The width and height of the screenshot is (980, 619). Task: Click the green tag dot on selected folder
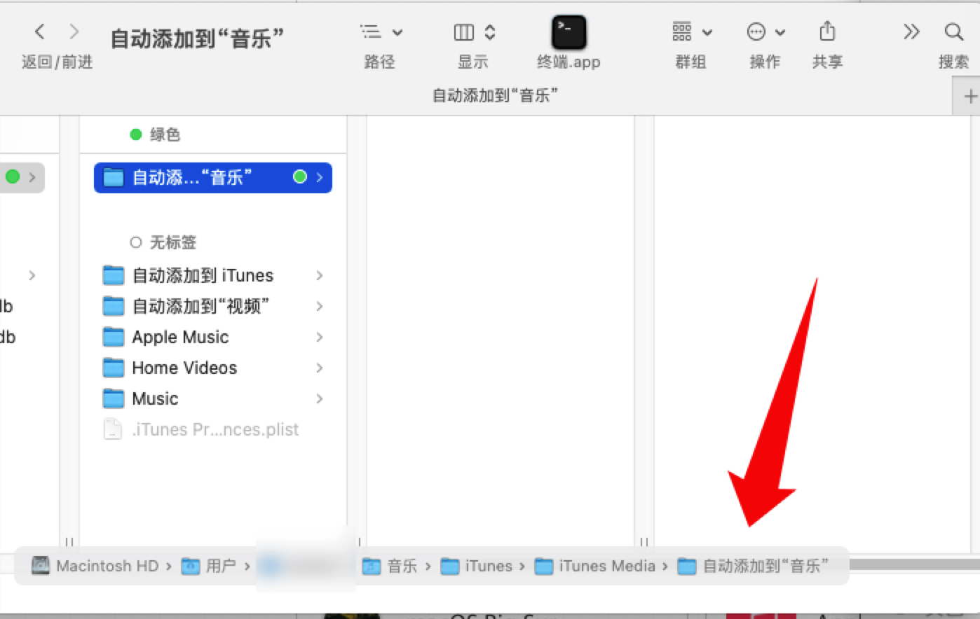click(x=300, y=177)
